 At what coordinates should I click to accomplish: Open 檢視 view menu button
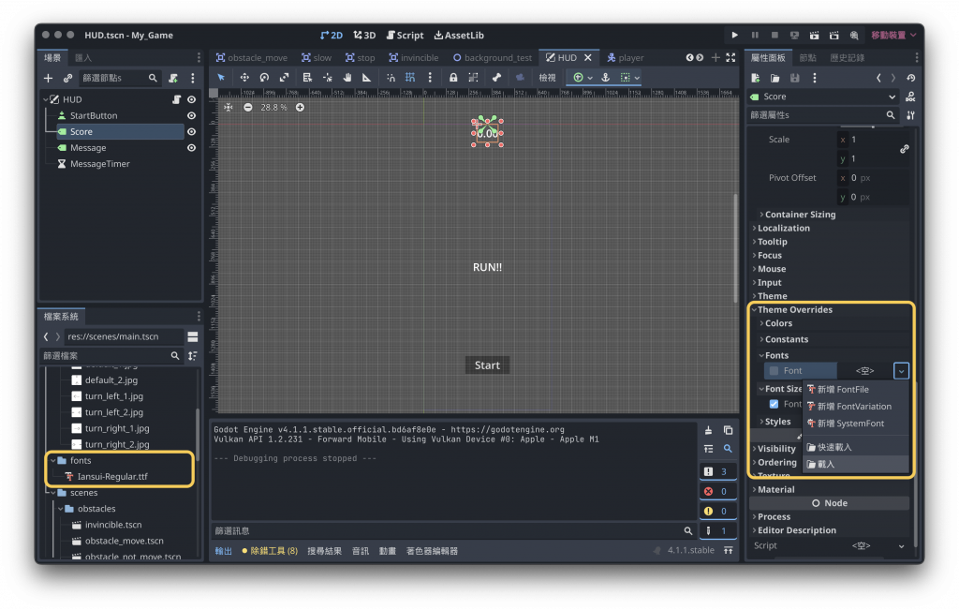point(547,77)
